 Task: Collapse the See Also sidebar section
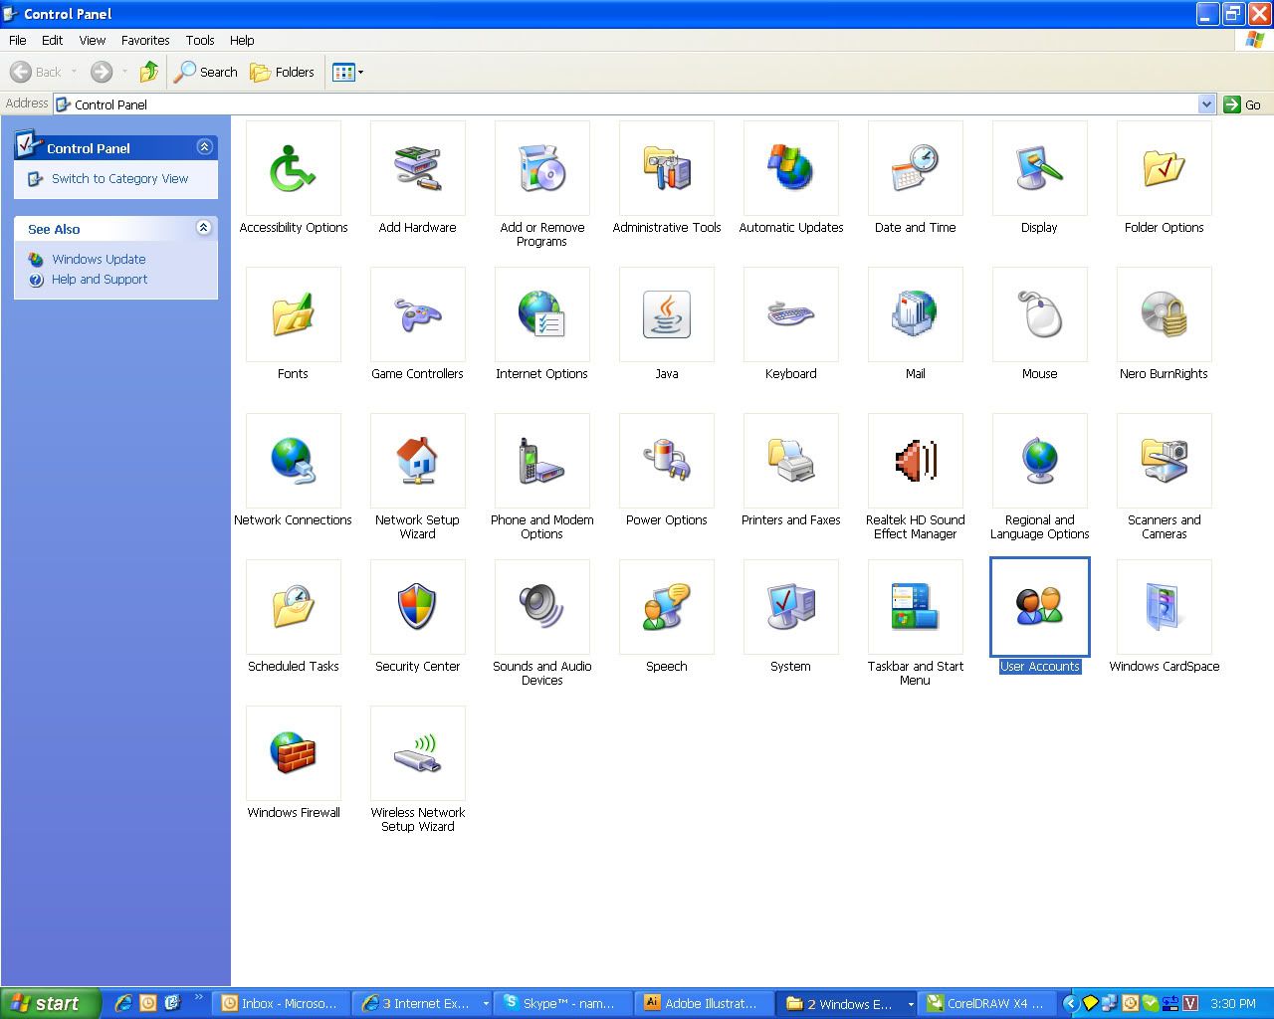[x=204, y=228]
